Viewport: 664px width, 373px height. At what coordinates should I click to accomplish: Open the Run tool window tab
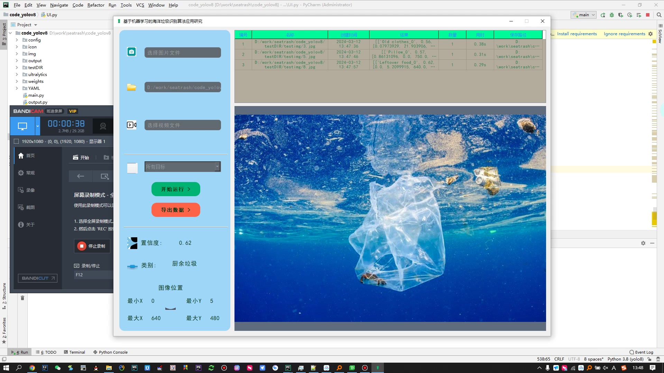20,353
